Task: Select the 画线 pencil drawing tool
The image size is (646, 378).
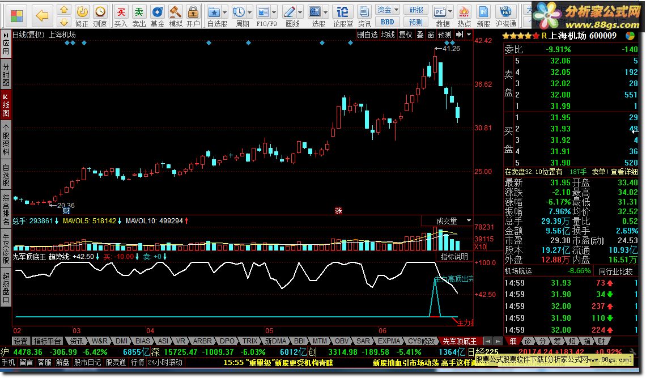Action: 290,12
